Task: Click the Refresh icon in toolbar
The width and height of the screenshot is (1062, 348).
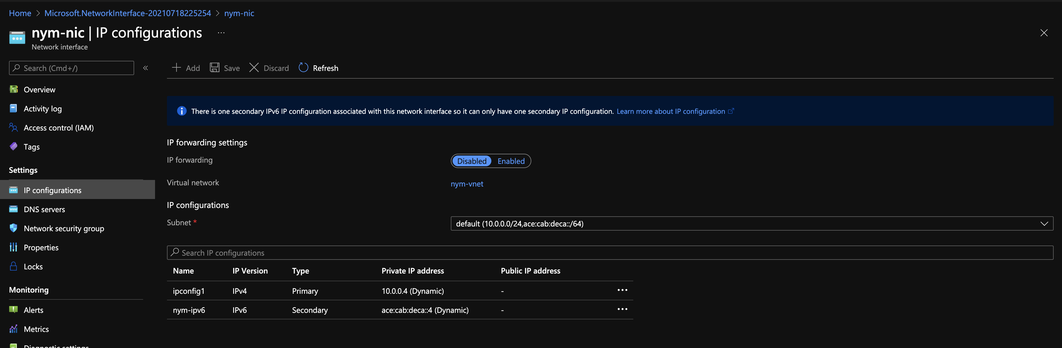Action: tap(304, 68)
